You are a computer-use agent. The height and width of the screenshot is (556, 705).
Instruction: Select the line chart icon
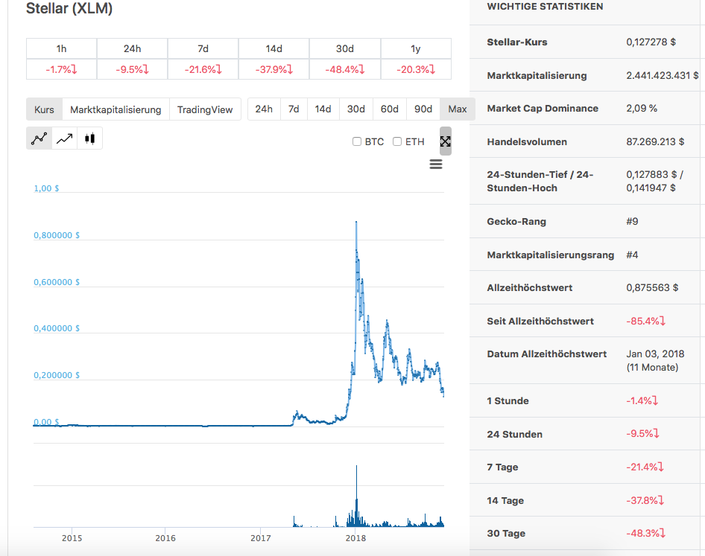[39, 138]
